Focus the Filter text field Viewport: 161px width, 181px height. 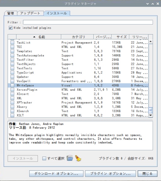88,22
